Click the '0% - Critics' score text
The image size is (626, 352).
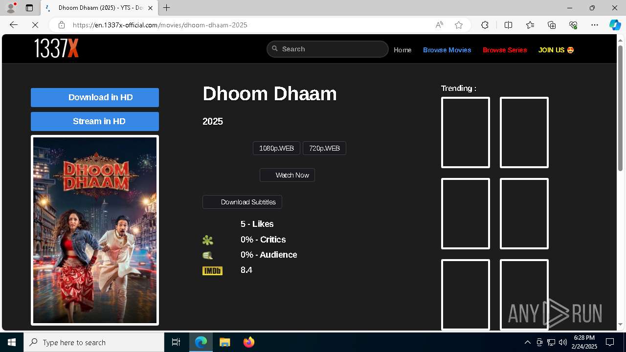coord(263,240)
